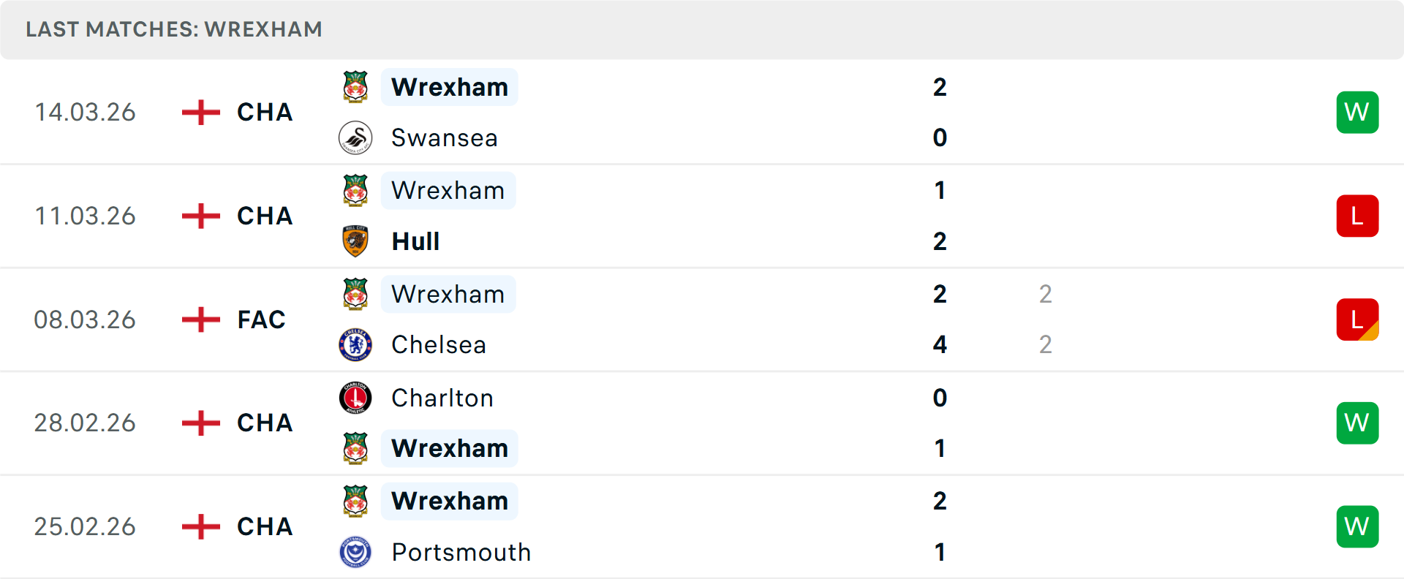Viewport: 1404px width, 579px height.
Task: Click the Portsmouth team name entry
Action: [461, 553]
